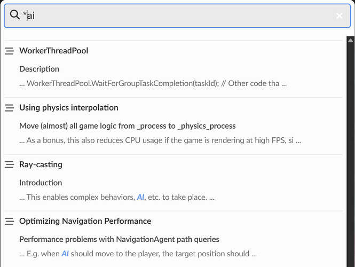Screen dimensions: 355x267
Task: Open the 'Move (almost) all game logic' section
Action: click(x=127, y=126)
